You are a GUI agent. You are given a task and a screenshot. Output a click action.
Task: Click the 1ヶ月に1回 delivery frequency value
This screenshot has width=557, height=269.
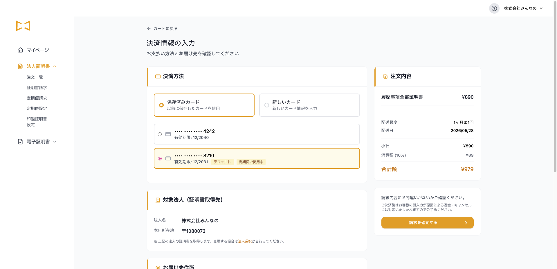tap(463, 122)
